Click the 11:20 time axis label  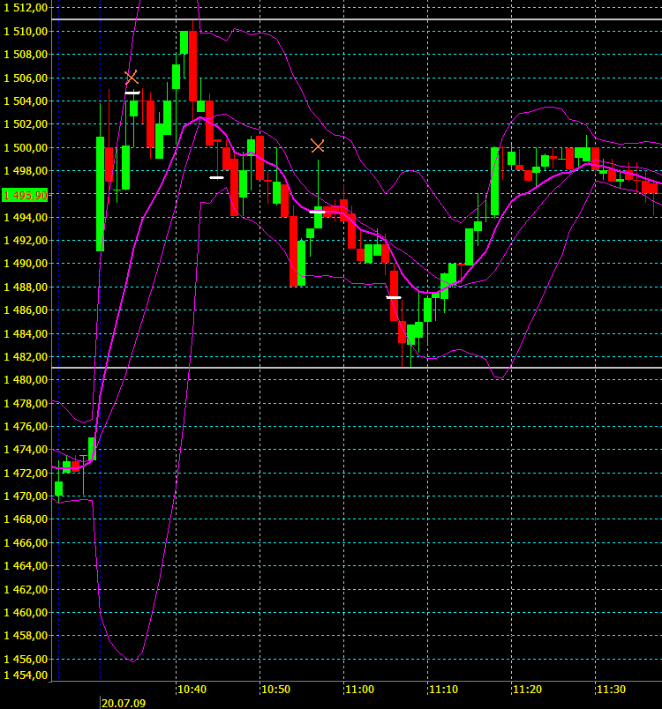click(x=527, y=690)
